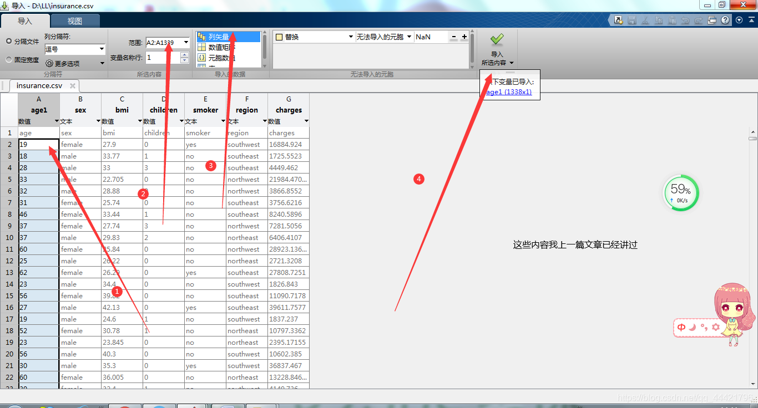Click the input method moon icon
This screenshot has width=758, height=408.
(x=693, y=327)
